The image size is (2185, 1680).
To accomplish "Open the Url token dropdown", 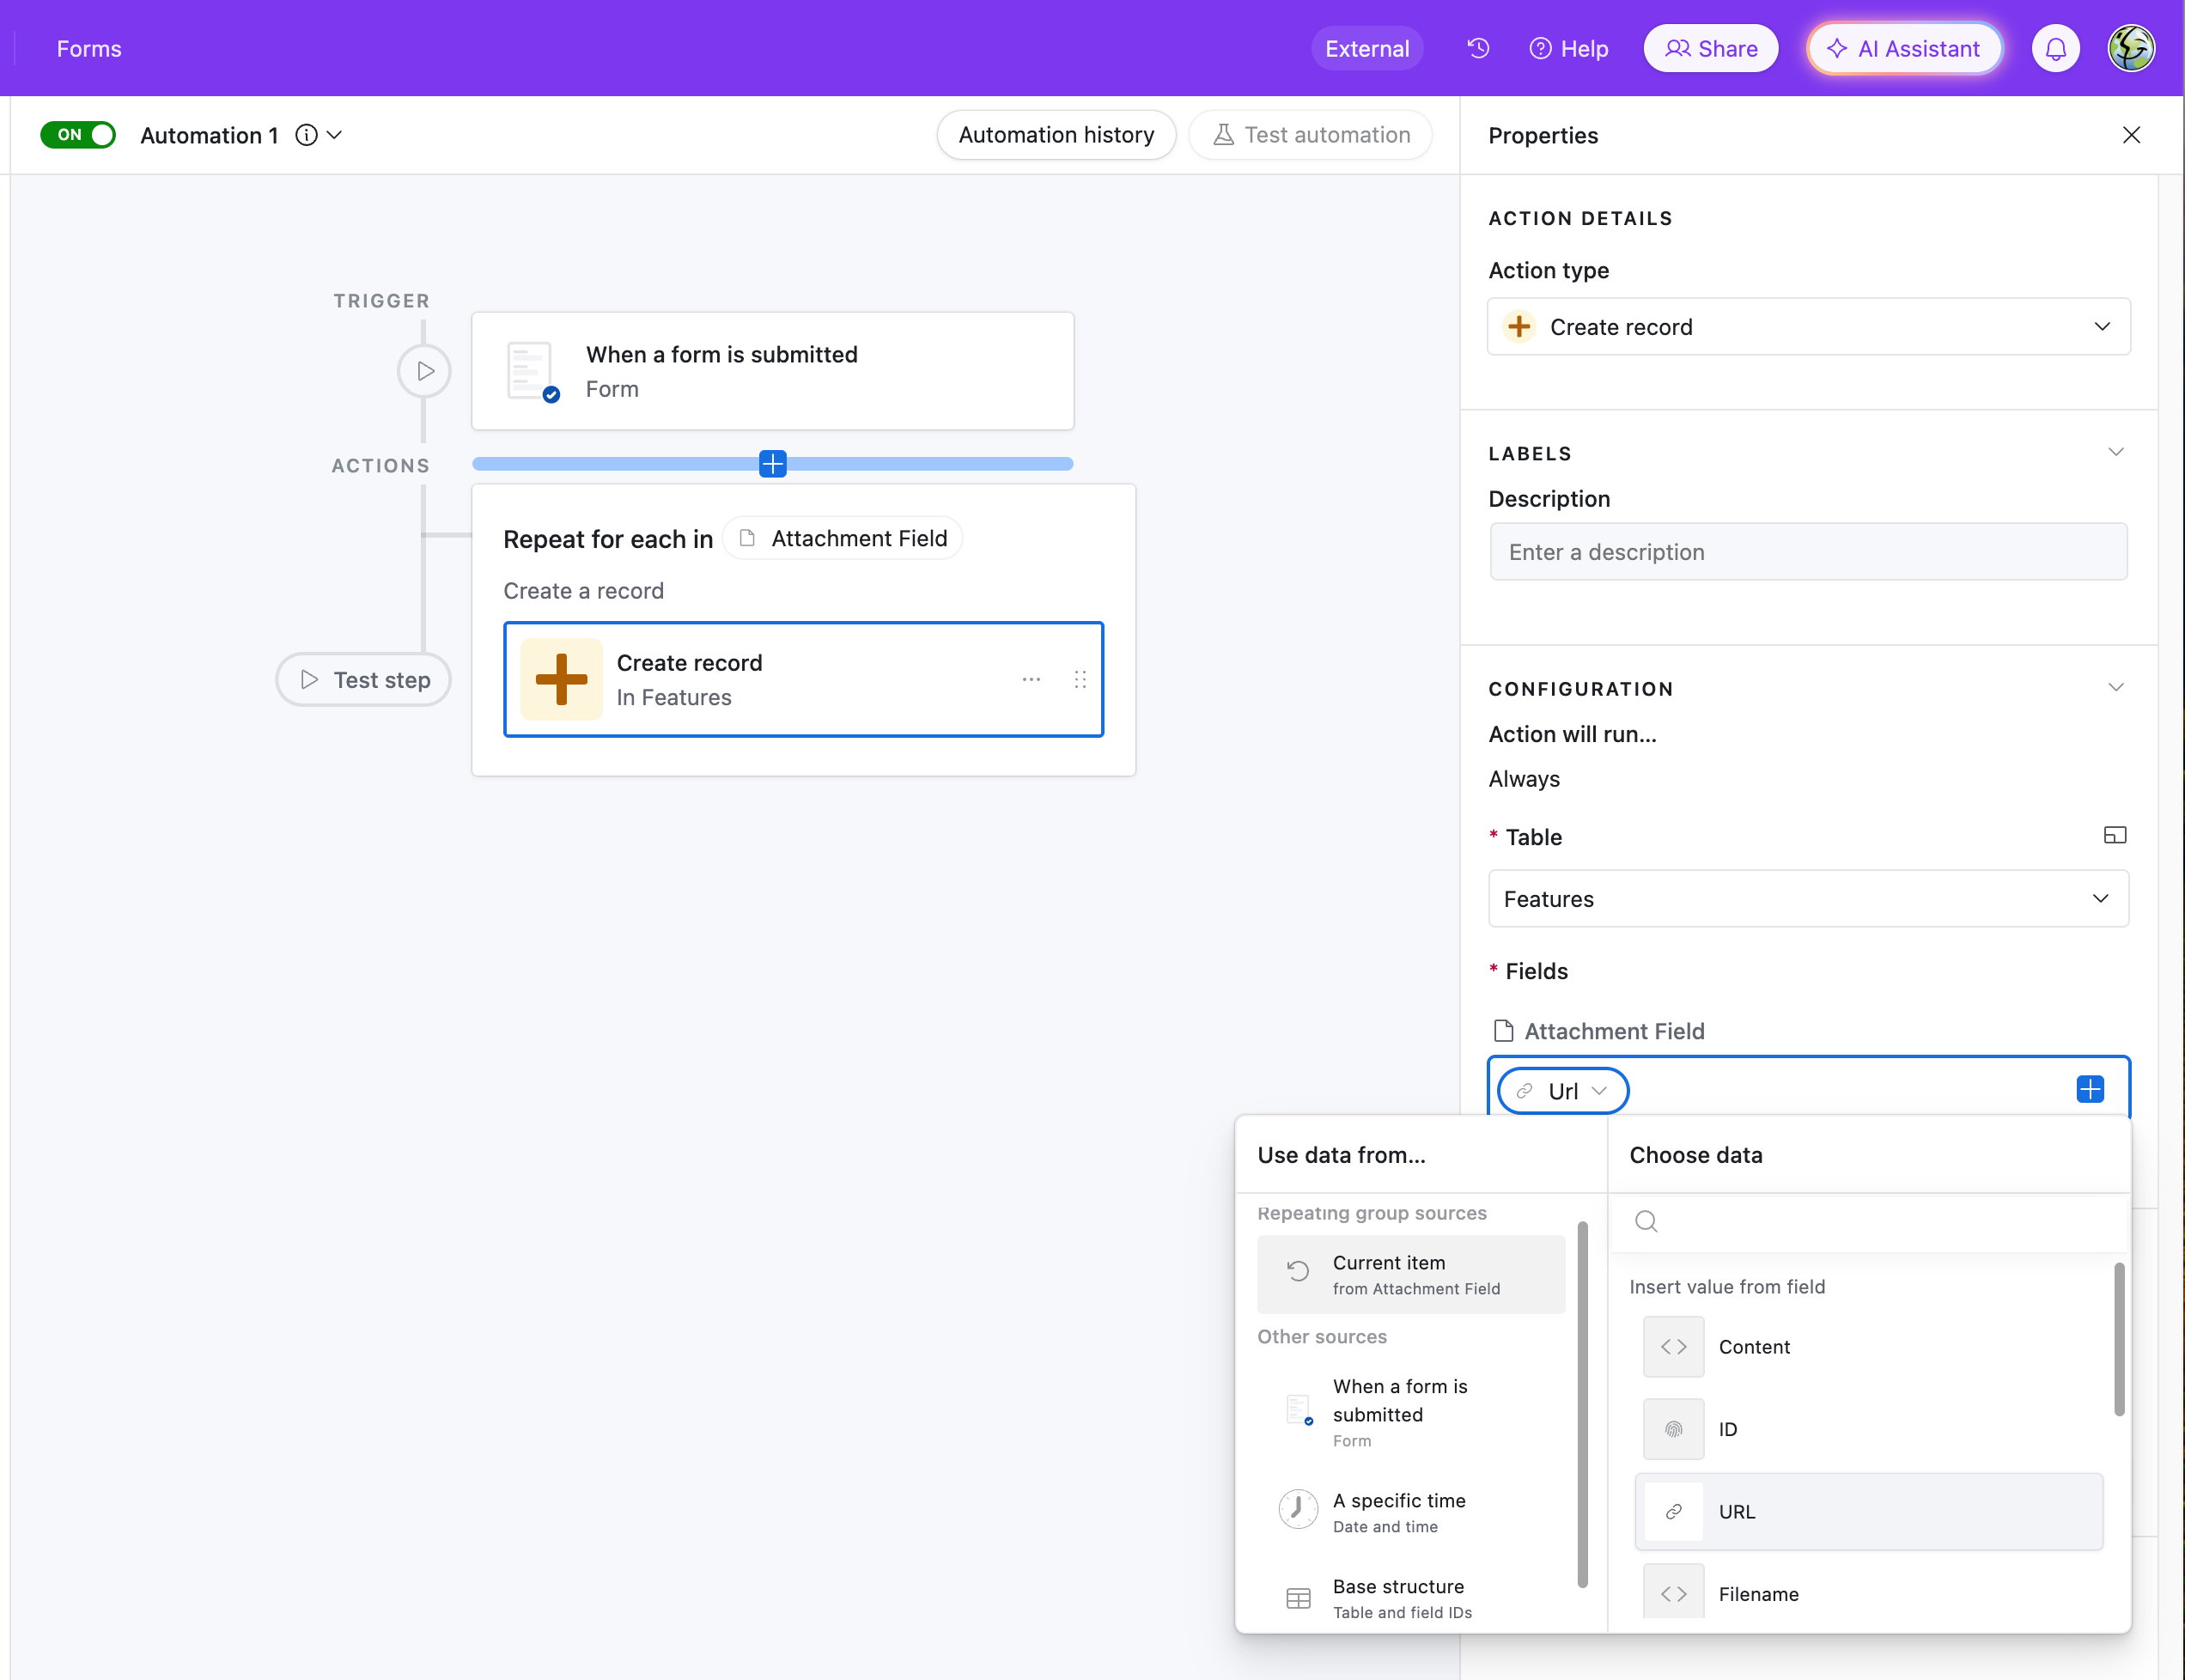I will tap(1563, 1091).
